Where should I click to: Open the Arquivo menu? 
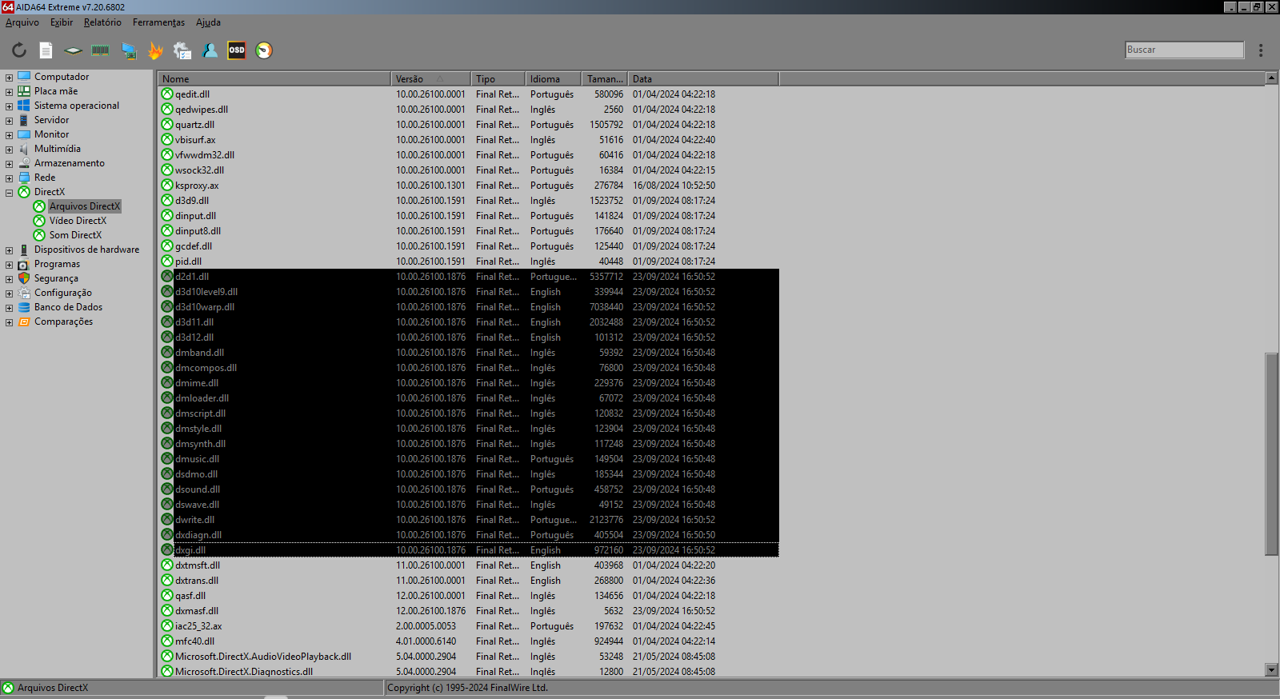pyautogui.click(x=22, y=22)
